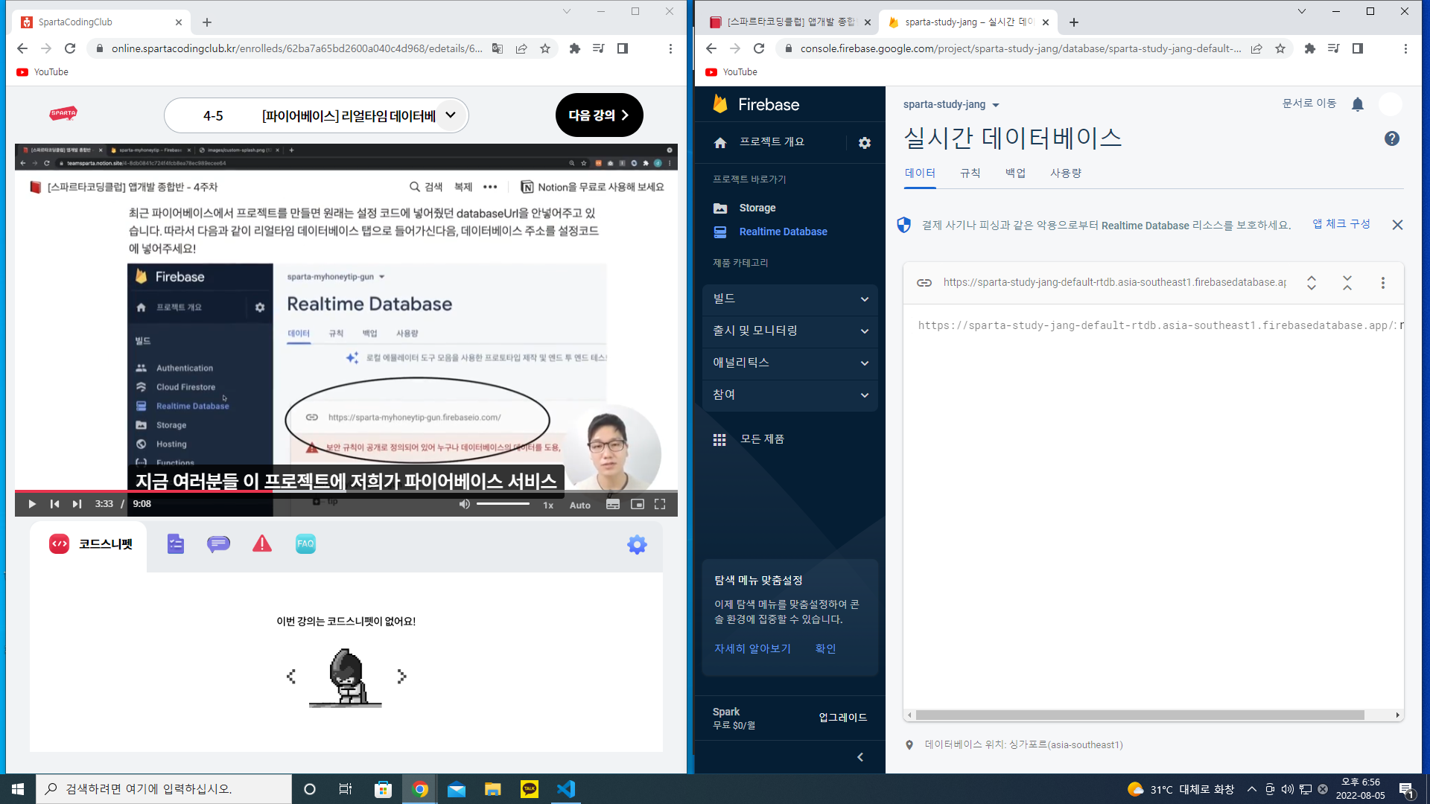Click 문서로 이동 link

pyautogui.click(x=1309, y=103)
